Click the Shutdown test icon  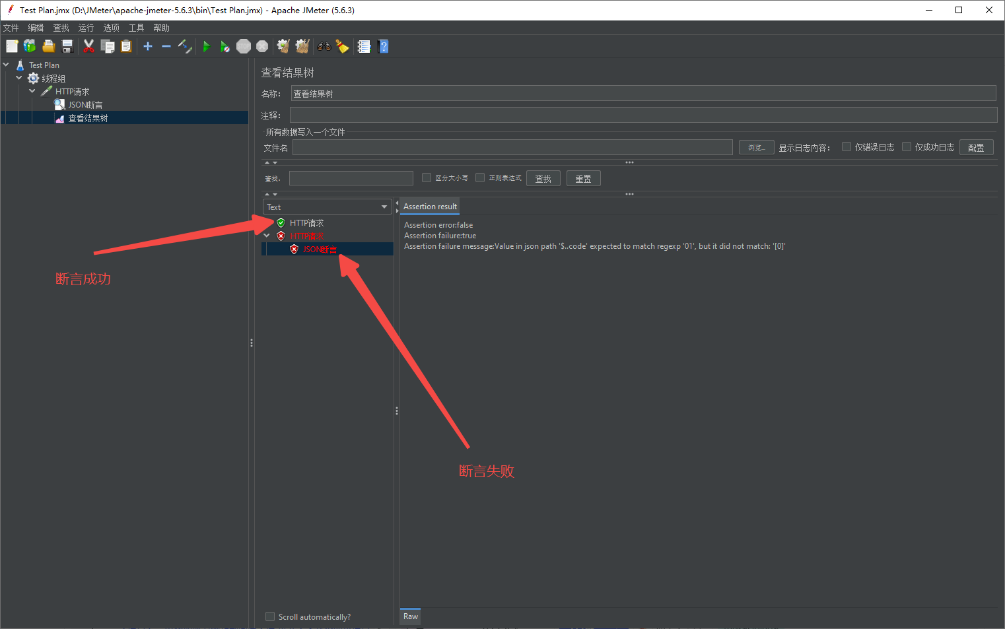coord(262,46)
